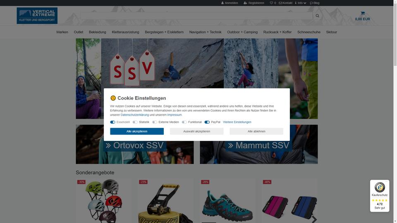Open the Marken menu
The height and width of the screenshot is (223, 397).
point(62,32)
